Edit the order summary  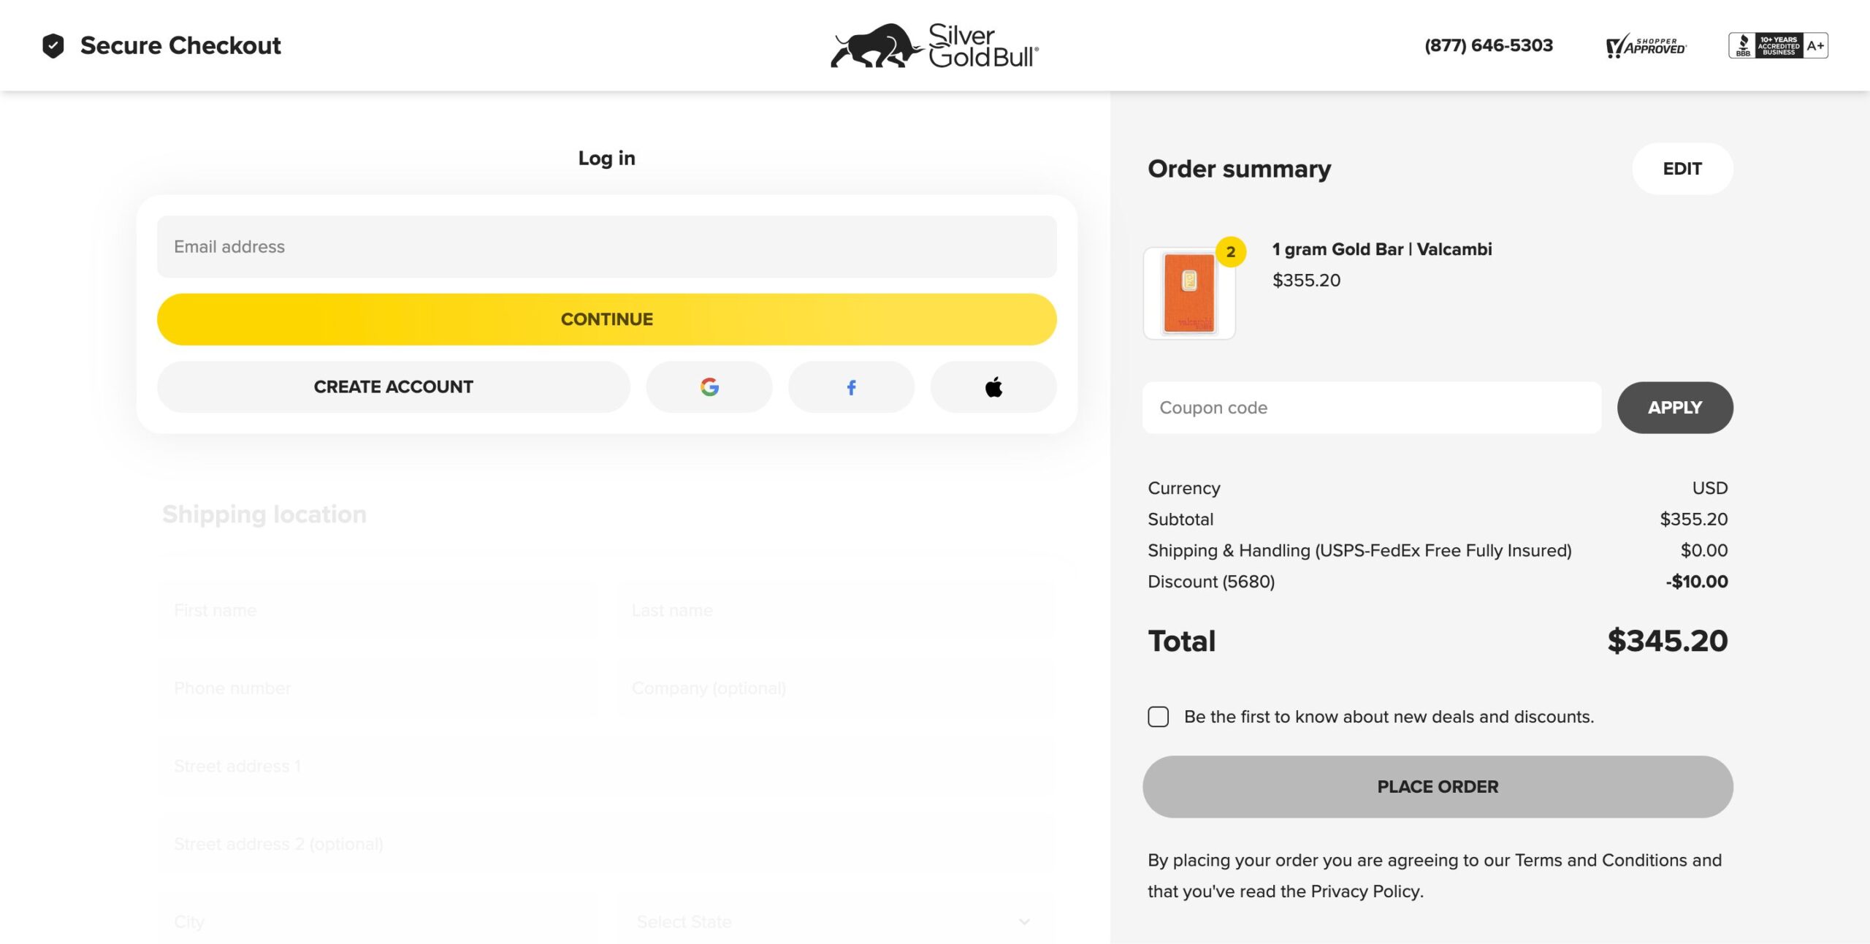1682,169
